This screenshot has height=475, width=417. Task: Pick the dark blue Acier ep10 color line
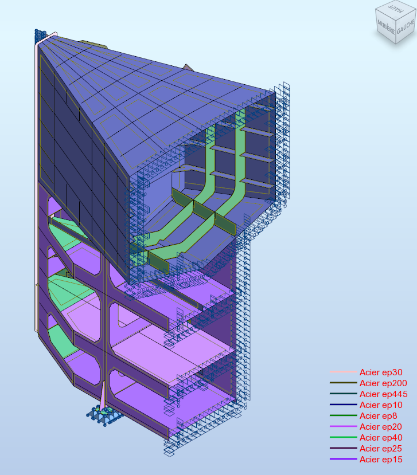[343, 405]
